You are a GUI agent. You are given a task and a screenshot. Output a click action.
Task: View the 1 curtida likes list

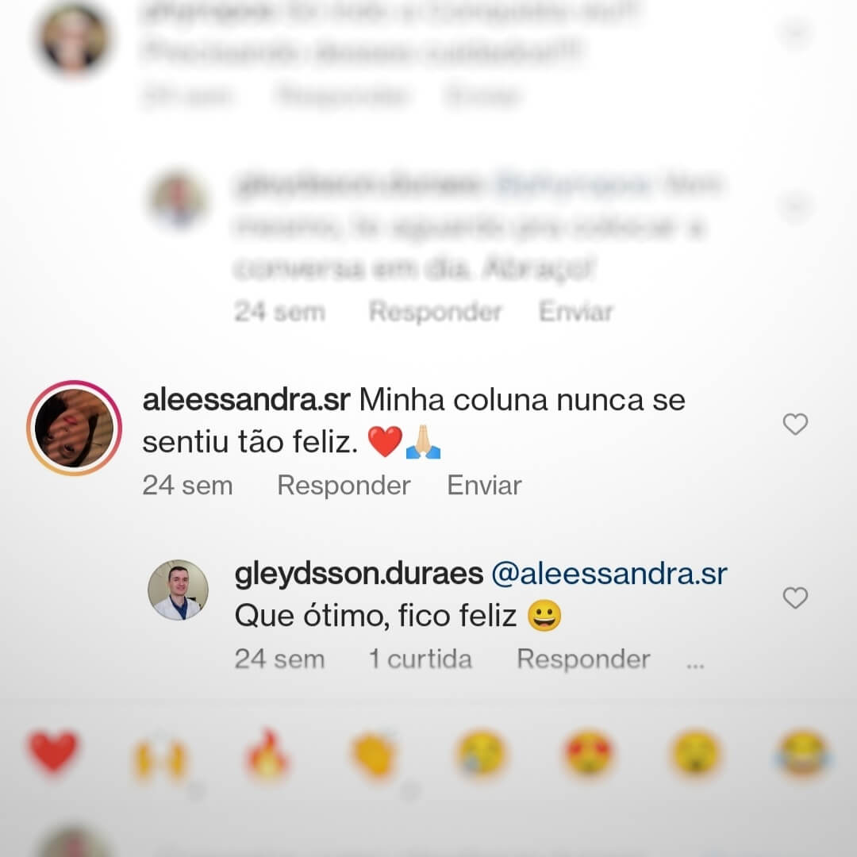(421, 659)
